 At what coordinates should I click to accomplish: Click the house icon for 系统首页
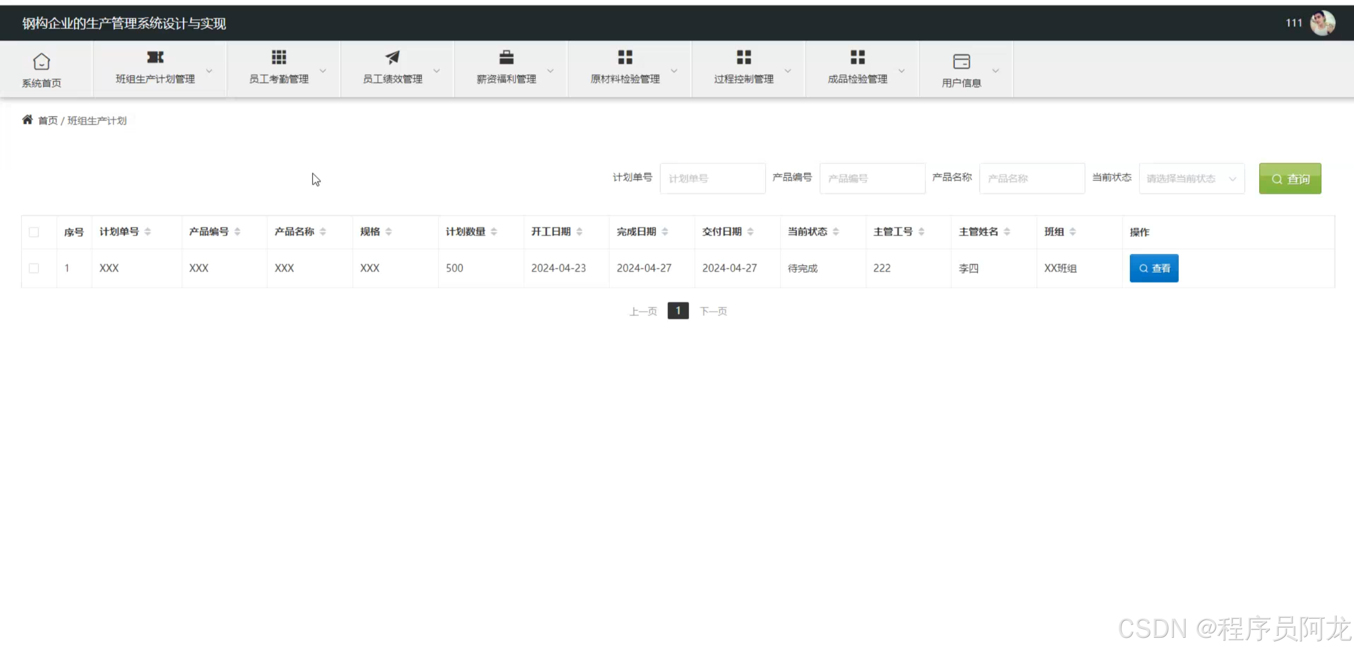click(41, 61)
